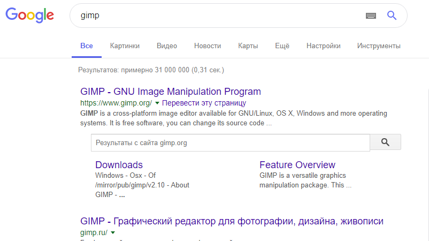The width and height of the screenshot is (429, 241).
Task: Open the Карты tab
Action: 248,46
